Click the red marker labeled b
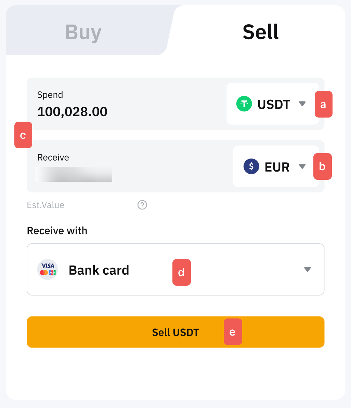Image resolution: width=351 pixels, height=408 pixels. [x=322, y=166]
